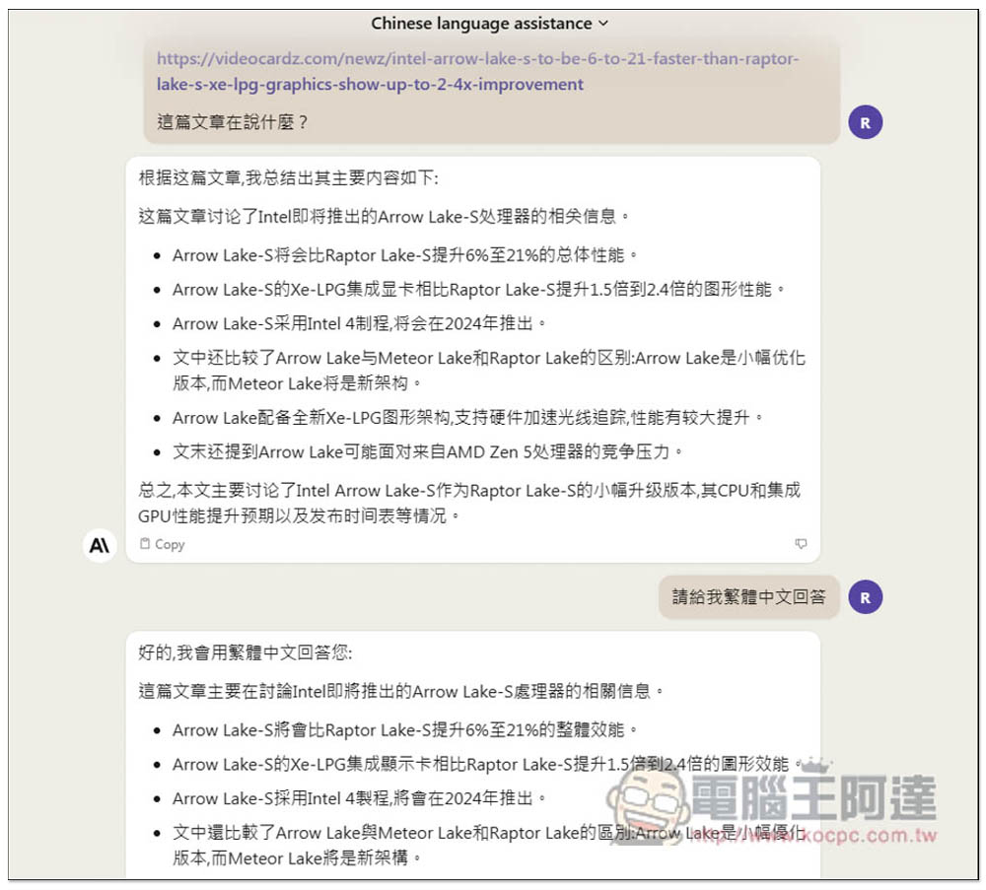Click the bullet mentioning 采用Intel 4制程
This screenshot has height=890, width=986.
359,323
